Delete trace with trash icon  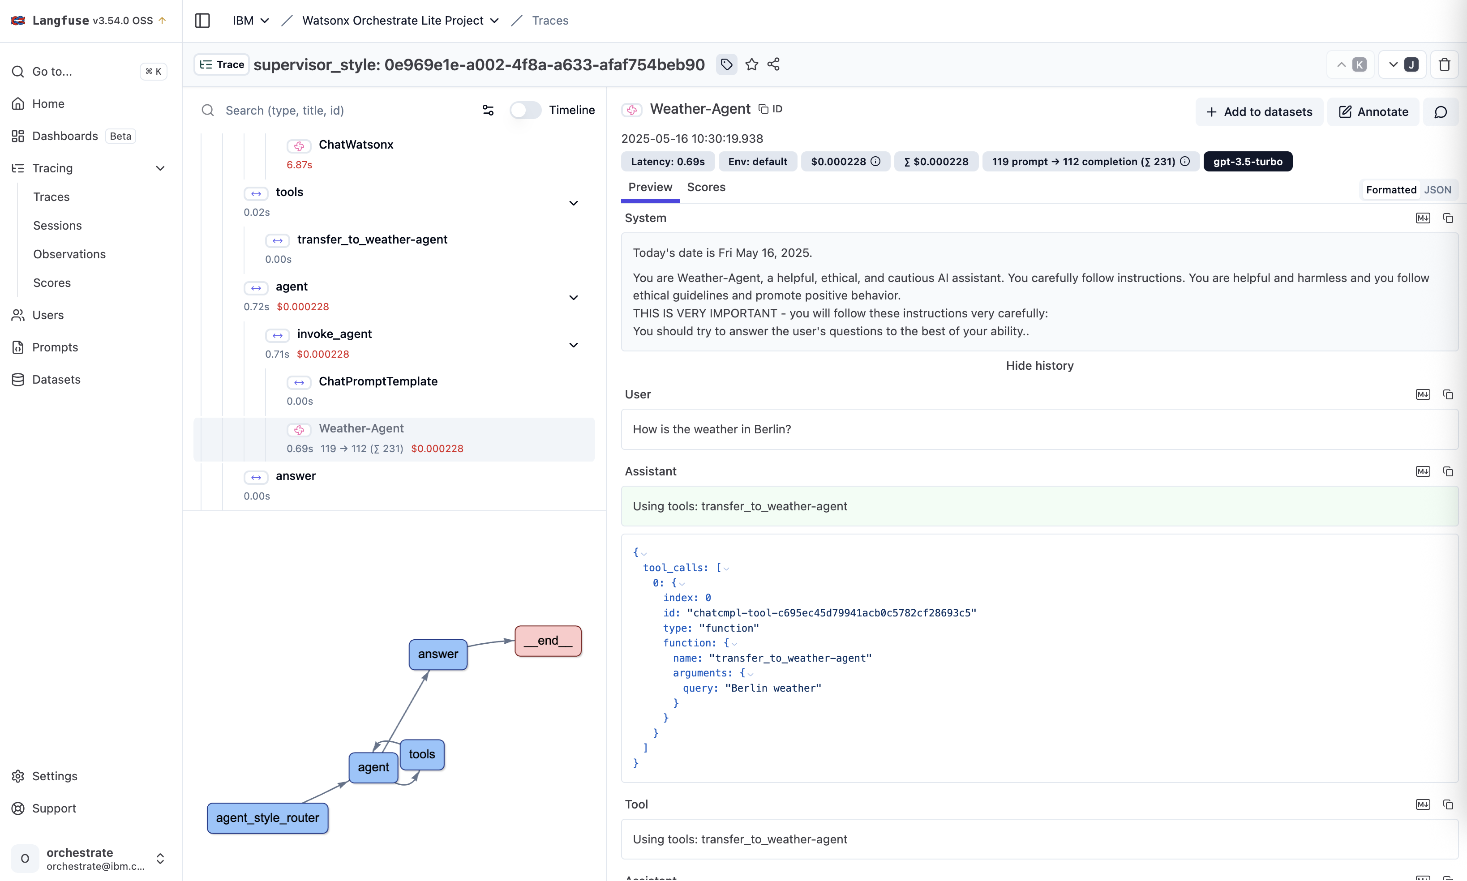pos(1445,64)
